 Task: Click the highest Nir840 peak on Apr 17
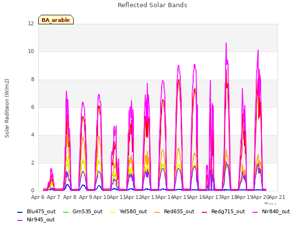pyautogui.click(x=226, y=43)
